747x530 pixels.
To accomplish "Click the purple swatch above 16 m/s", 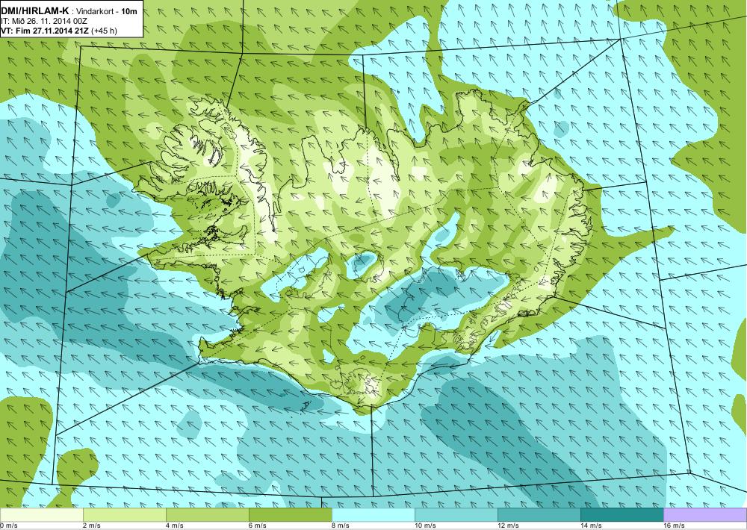I will 705,515.
